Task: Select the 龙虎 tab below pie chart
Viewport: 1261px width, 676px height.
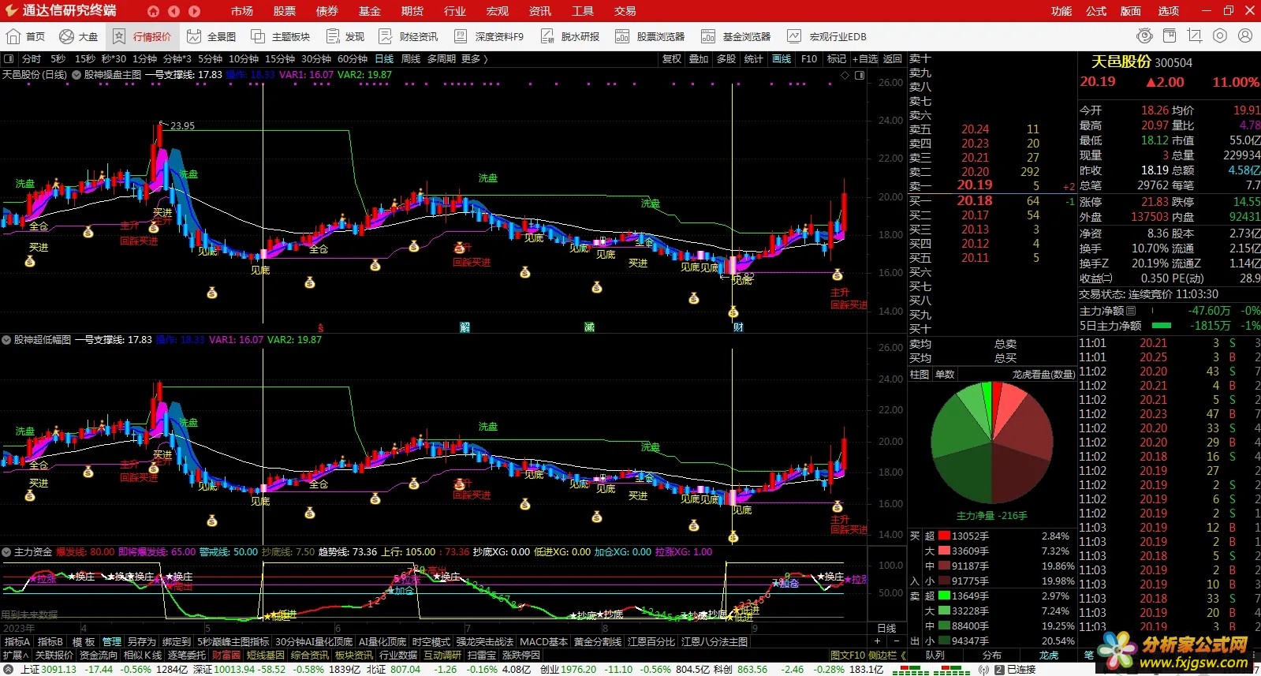Action: pos(1048,655)
